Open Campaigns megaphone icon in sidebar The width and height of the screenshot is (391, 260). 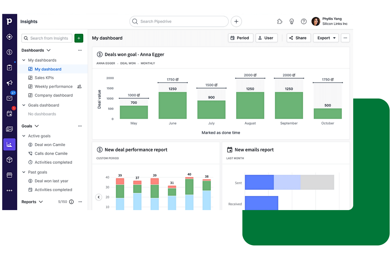tap(9, 83)
